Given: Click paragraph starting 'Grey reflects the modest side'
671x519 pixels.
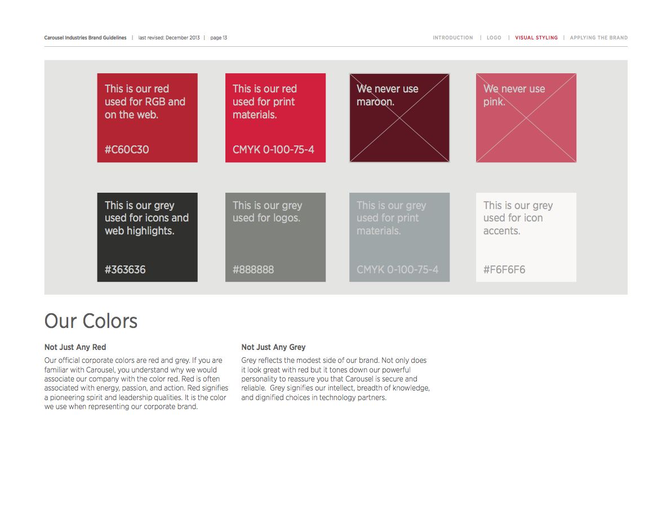Looking at the screenshot, I should (x=336, y=379).
